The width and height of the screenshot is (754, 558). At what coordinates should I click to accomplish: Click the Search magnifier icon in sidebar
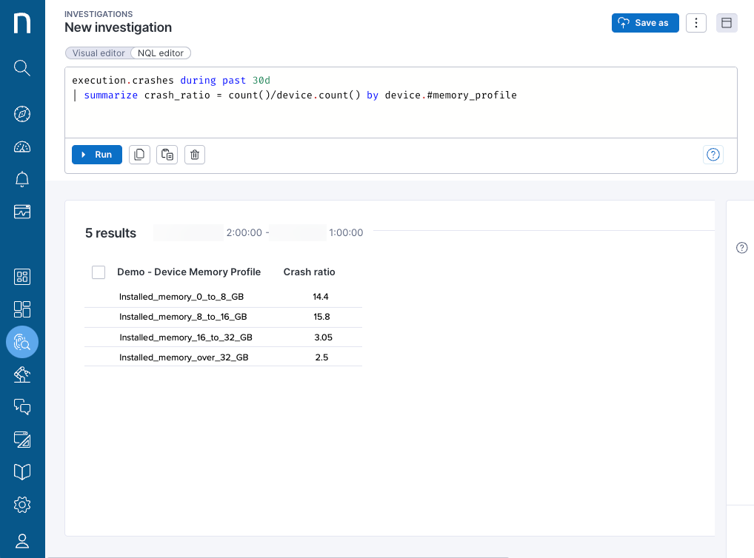[22, 68]
